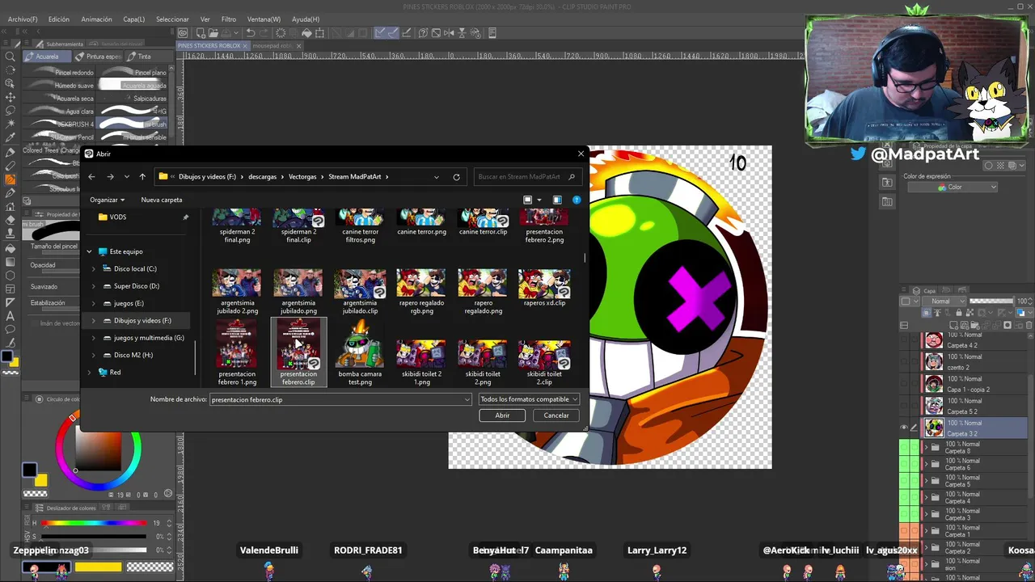Viewport: 1035px width, 582px height.
Task: Select the Auto select wand tool
Action: [10, 123]
